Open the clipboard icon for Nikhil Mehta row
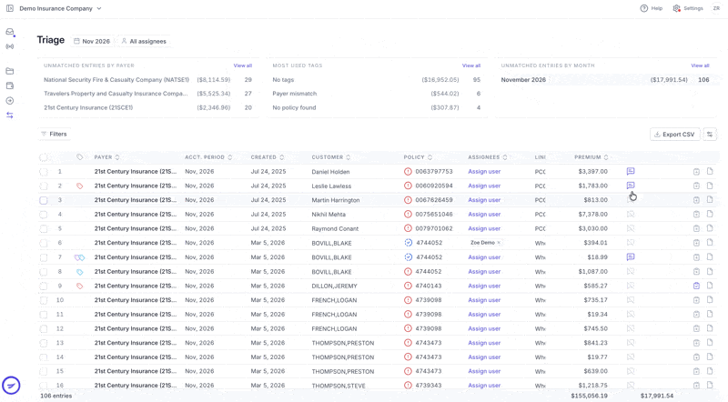 [x=696, y=215]
